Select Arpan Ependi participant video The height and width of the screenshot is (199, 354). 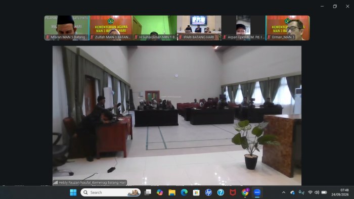tap(243, 28)
